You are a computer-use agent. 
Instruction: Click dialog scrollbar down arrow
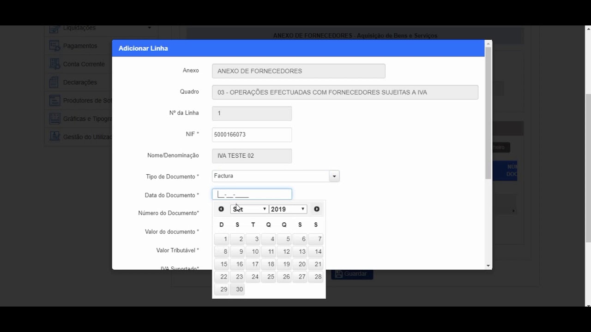click(x=488, y=266)
